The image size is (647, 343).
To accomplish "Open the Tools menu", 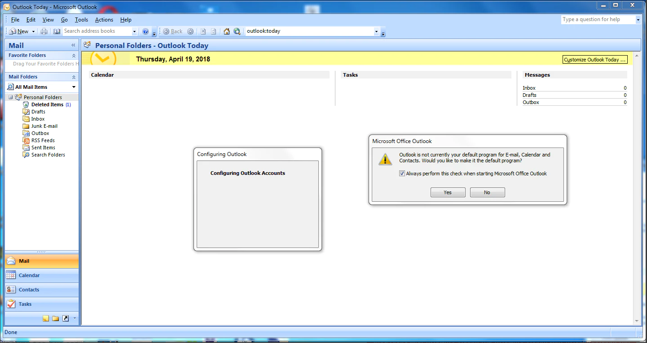I will click(81, 20).
